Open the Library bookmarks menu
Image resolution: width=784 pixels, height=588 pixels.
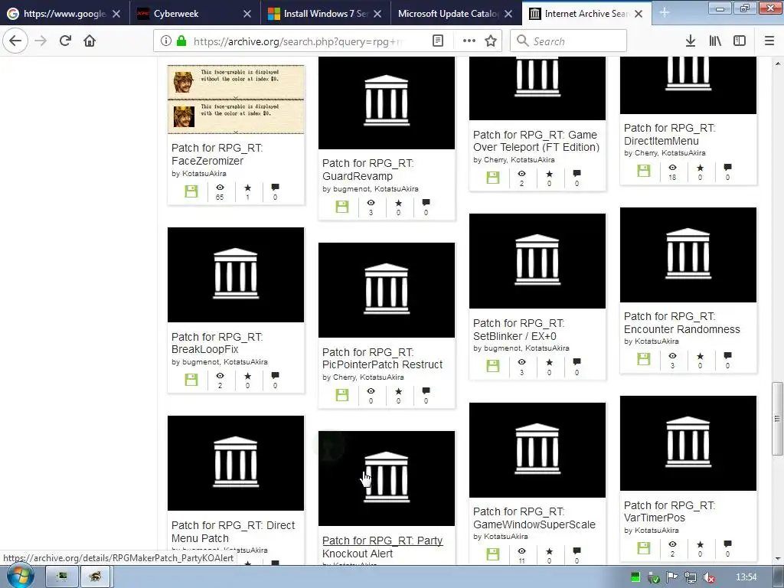pyautogui.click(x=715, y=41)
